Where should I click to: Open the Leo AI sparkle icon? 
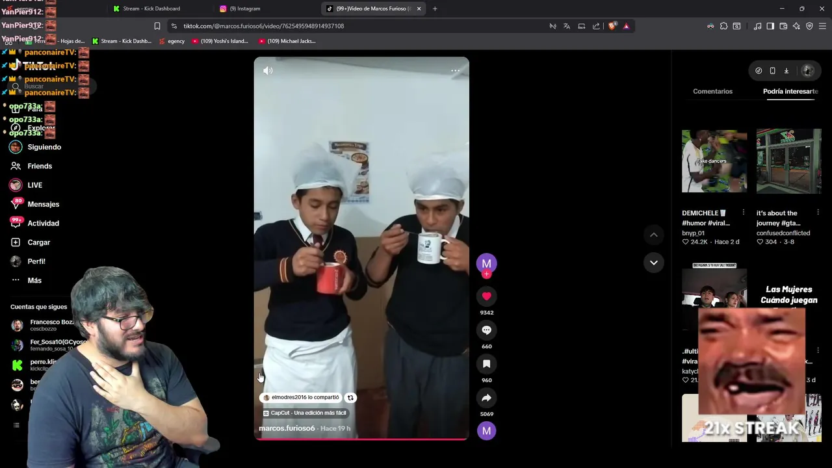click(x=796, y=26)
